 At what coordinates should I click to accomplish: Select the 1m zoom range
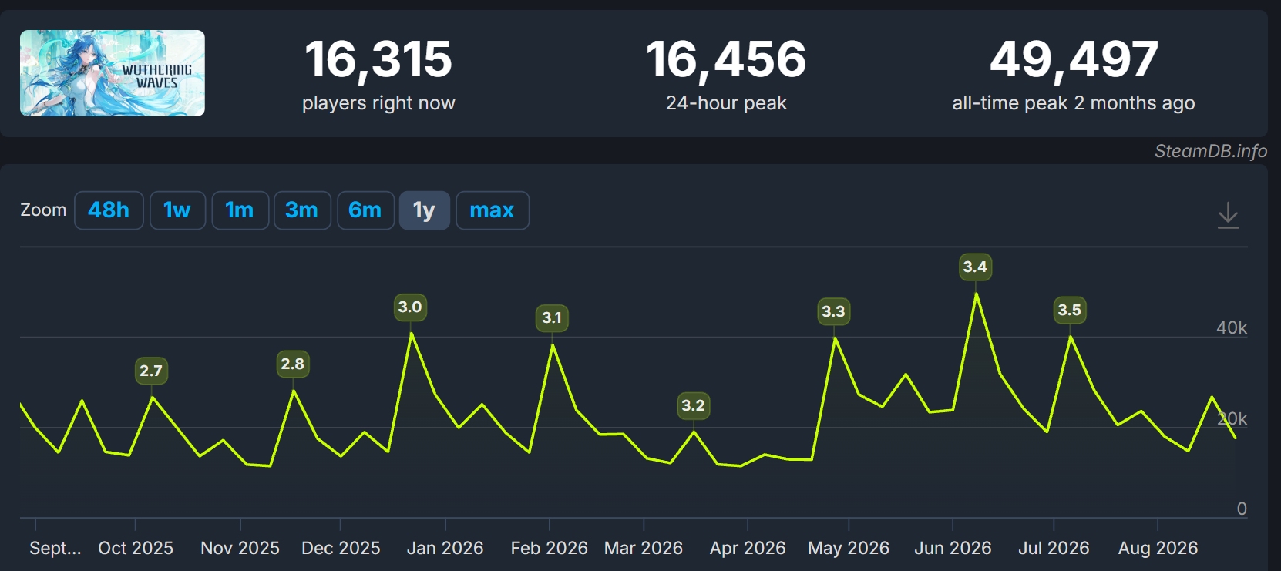(x=240, y=210)
